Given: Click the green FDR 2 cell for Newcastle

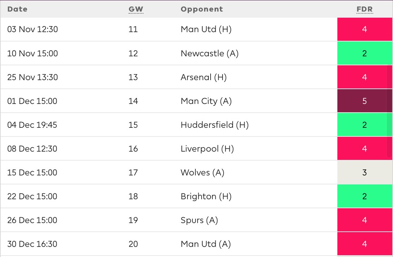Looking at the screenshot, I should click(365, 53).
